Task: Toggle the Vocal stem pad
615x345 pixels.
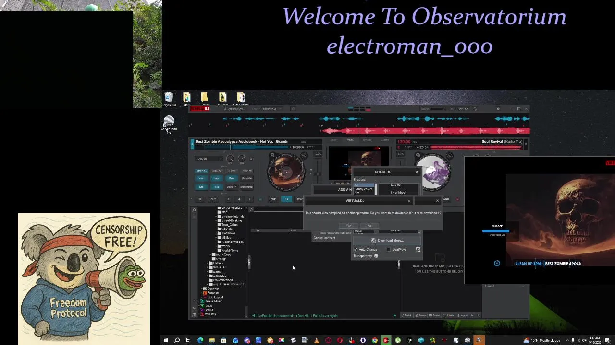Action: tap(201, 178)
